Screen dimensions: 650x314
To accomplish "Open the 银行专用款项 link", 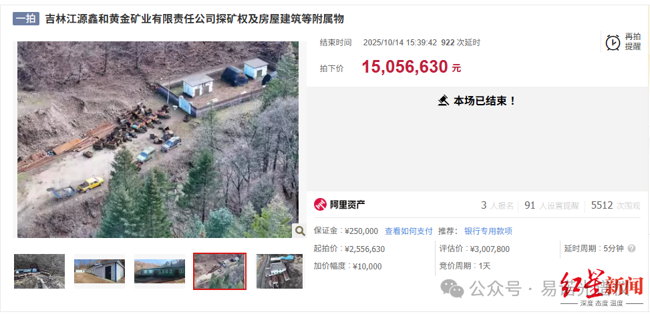I will pos(488,231).
